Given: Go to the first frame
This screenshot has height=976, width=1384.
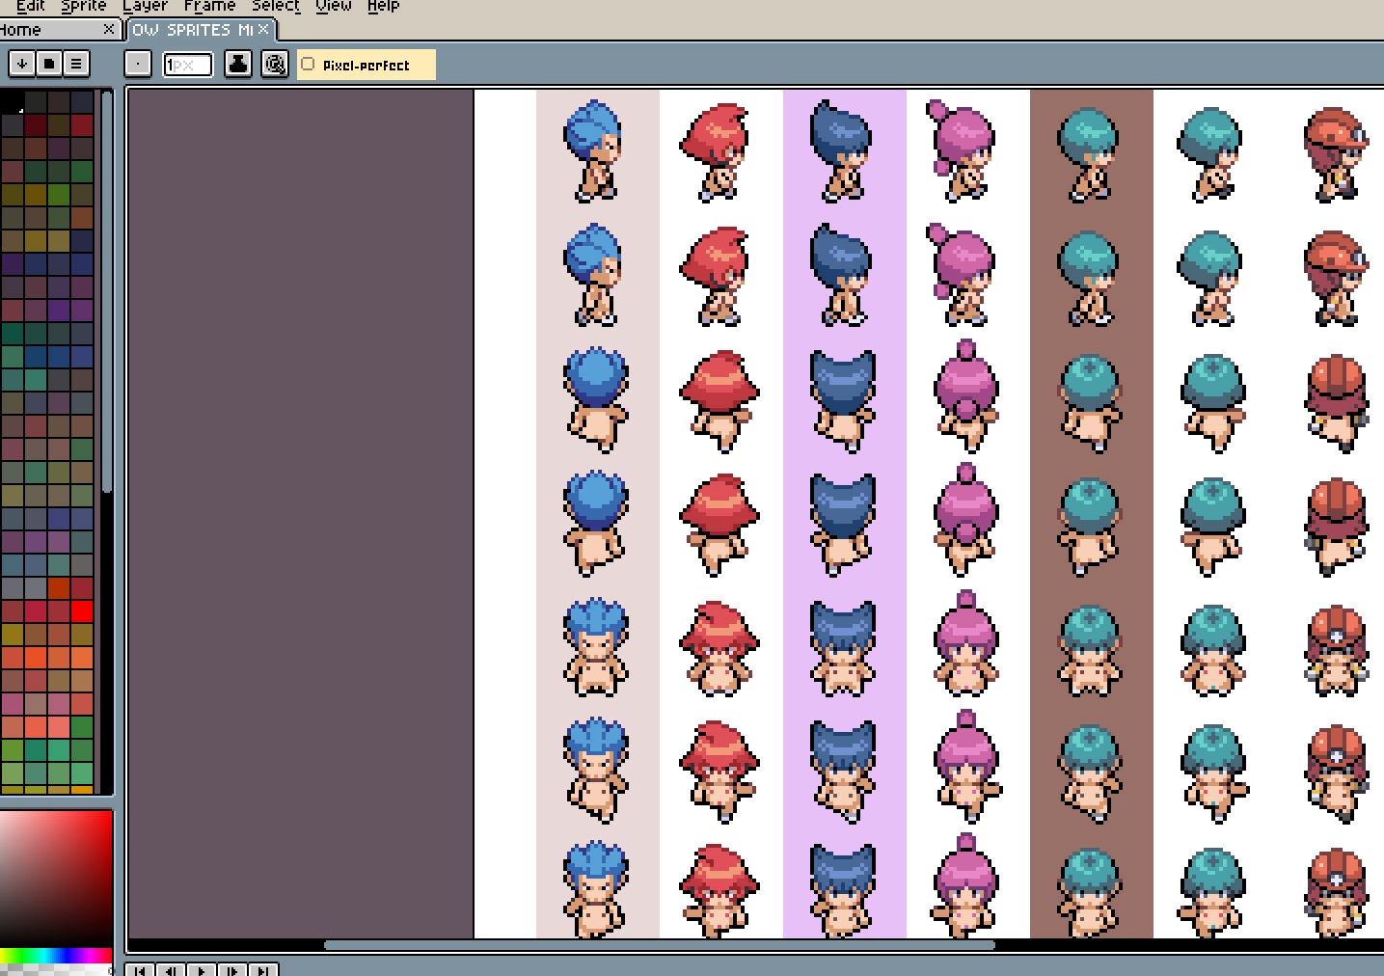Looking at the screenshot, I should pyautogui.click(x=141, y=969).
